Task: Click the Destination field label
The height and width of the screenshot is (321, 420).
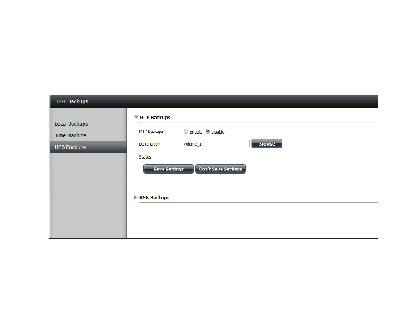Action: click(x=149, y=144)
